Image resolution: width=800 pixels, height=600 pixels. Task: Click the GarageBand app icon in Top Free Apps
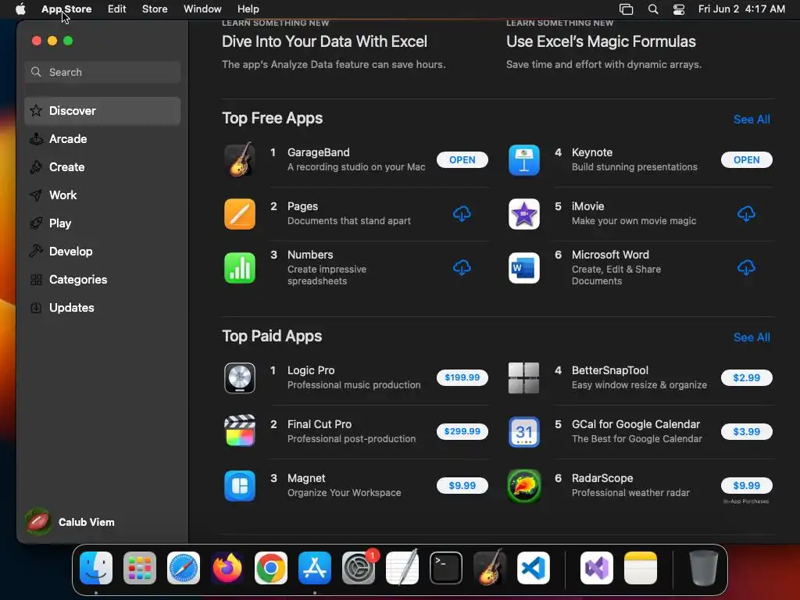[x=239, y=159]
